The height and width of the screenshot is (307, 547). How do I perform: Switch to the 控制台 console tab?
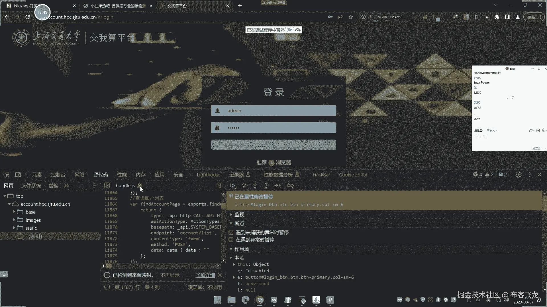click(58, 175)
